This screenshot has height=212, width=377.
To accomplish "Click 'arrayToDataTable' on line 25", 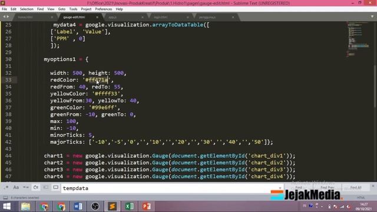I will 178,25.
